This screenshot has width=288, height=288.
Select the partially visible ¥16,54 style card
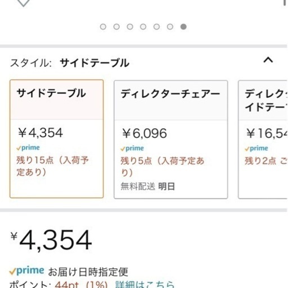(x=263, y=139)
